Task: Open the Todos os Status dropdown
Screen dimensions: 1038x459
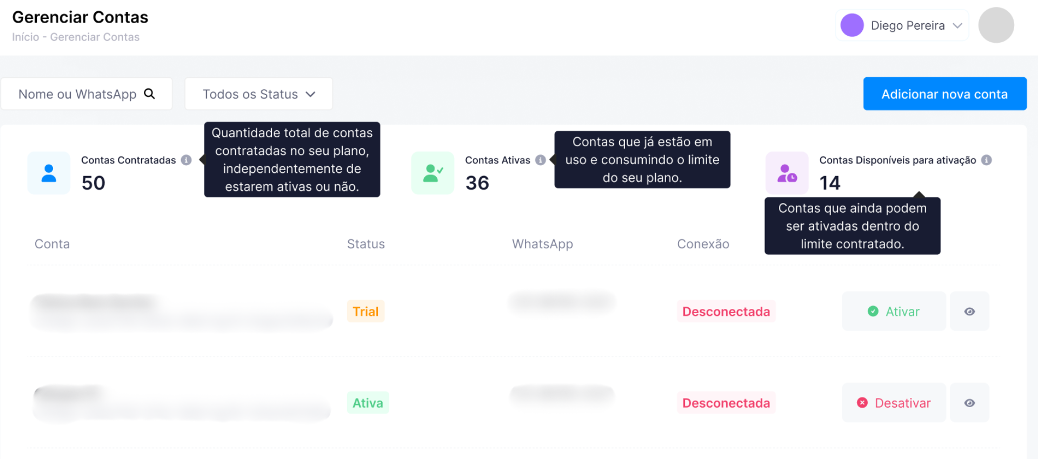Action: point(258,94)
